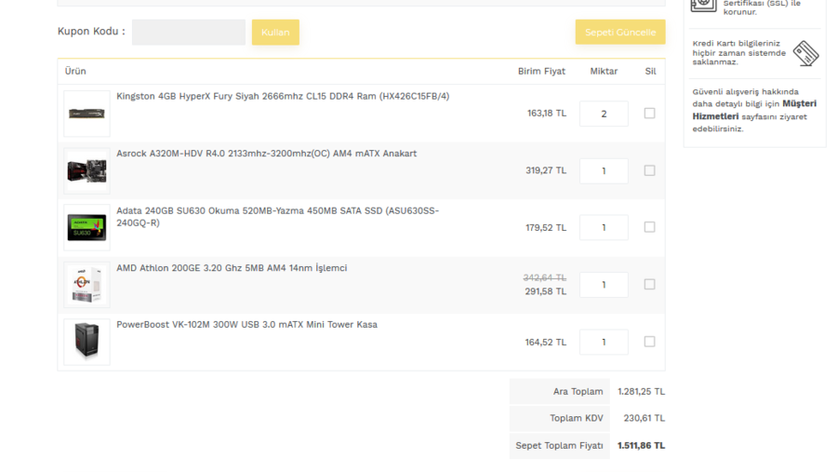The height and width of the screenshot is (472, 837).
Task: Click the SSL certificate icon
Action: 703,5
